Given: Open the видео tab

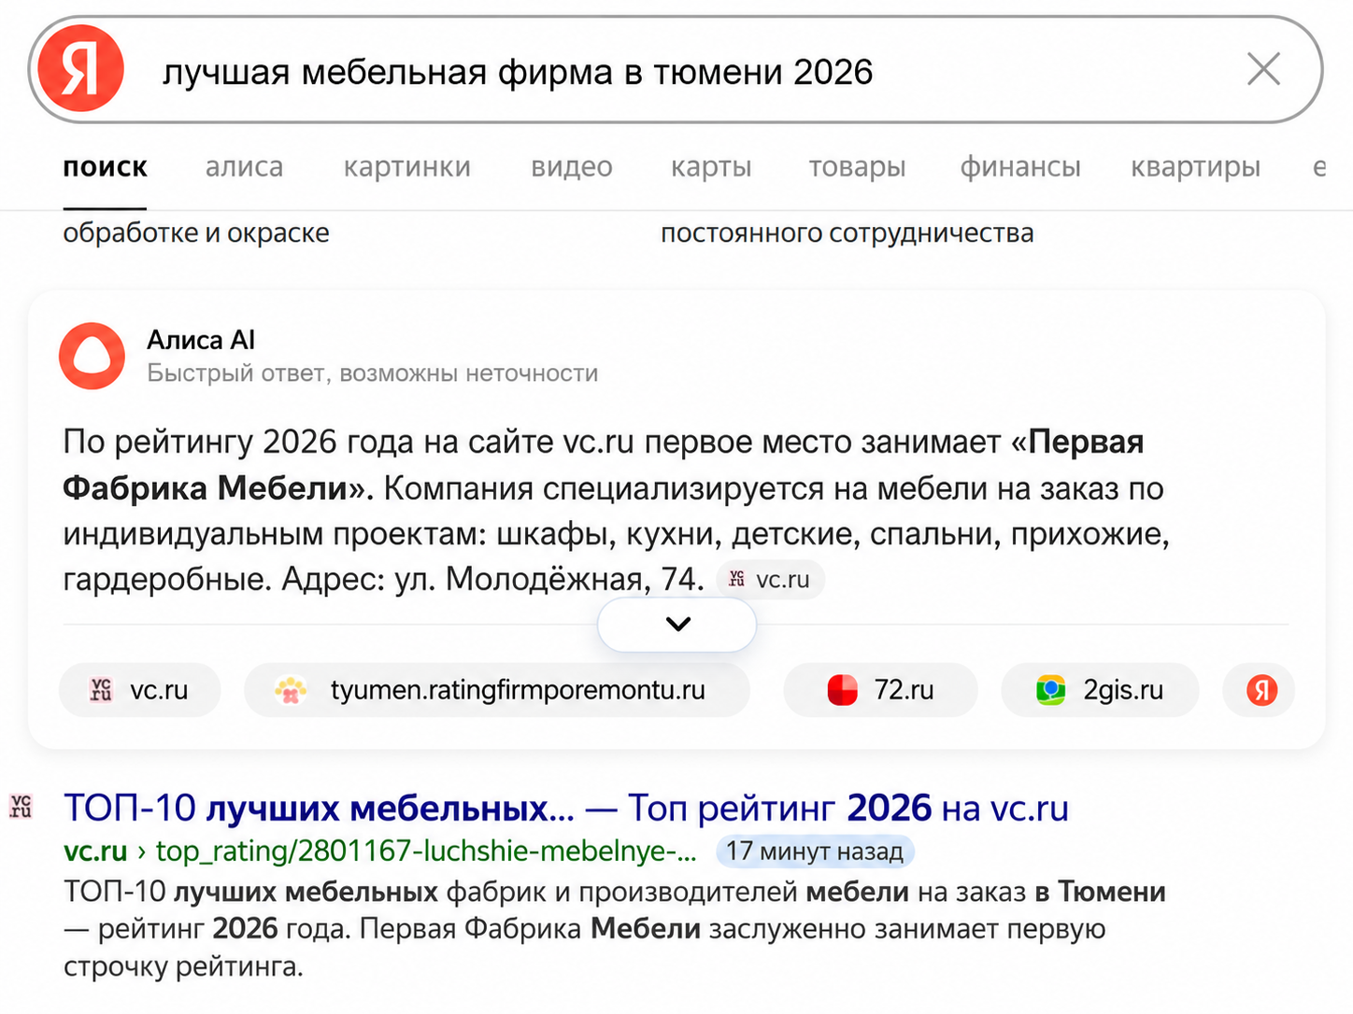Looking at the screenshot, I should pyautogui.click(x=572, y=167).
